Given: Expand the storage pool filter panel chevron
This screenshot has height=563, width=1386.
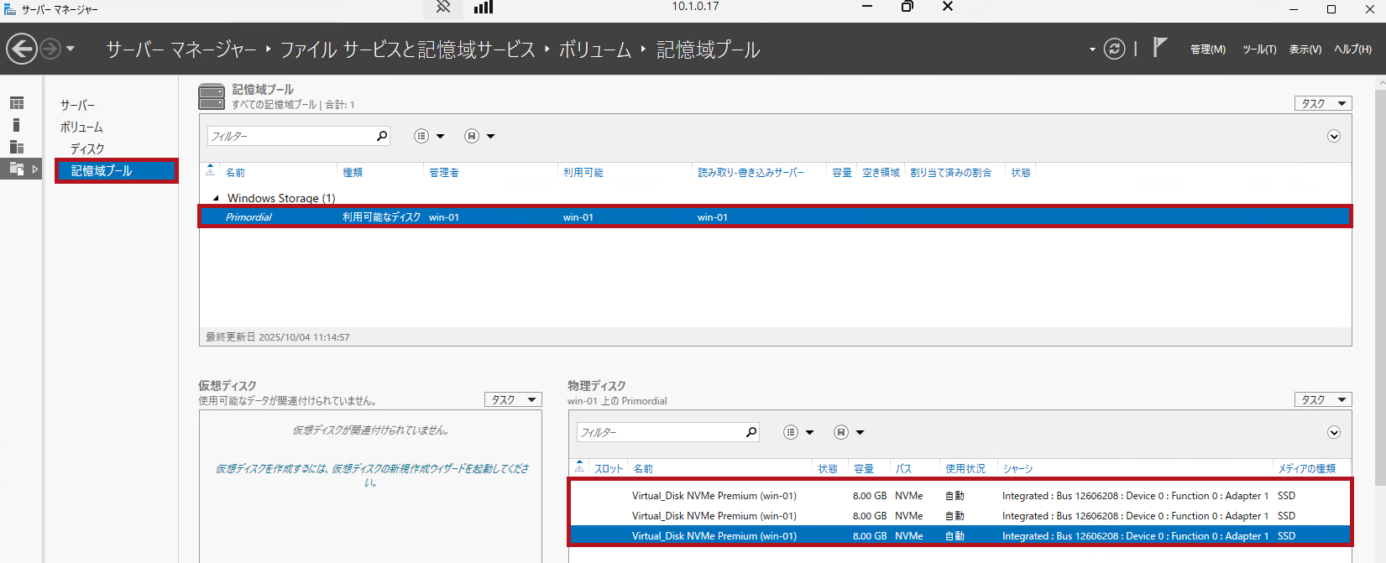Looking at the screenshot, I should click(1334, 137).
